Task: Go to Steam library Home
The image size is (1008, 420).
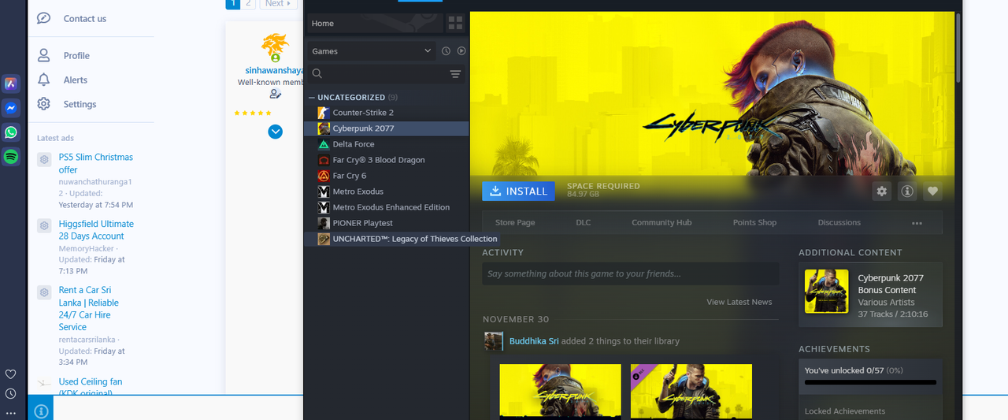Action: pos(374,23)
